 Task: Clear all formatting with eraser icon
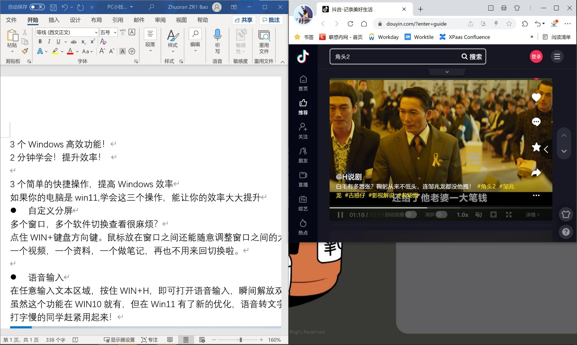[x=103, y=41]
